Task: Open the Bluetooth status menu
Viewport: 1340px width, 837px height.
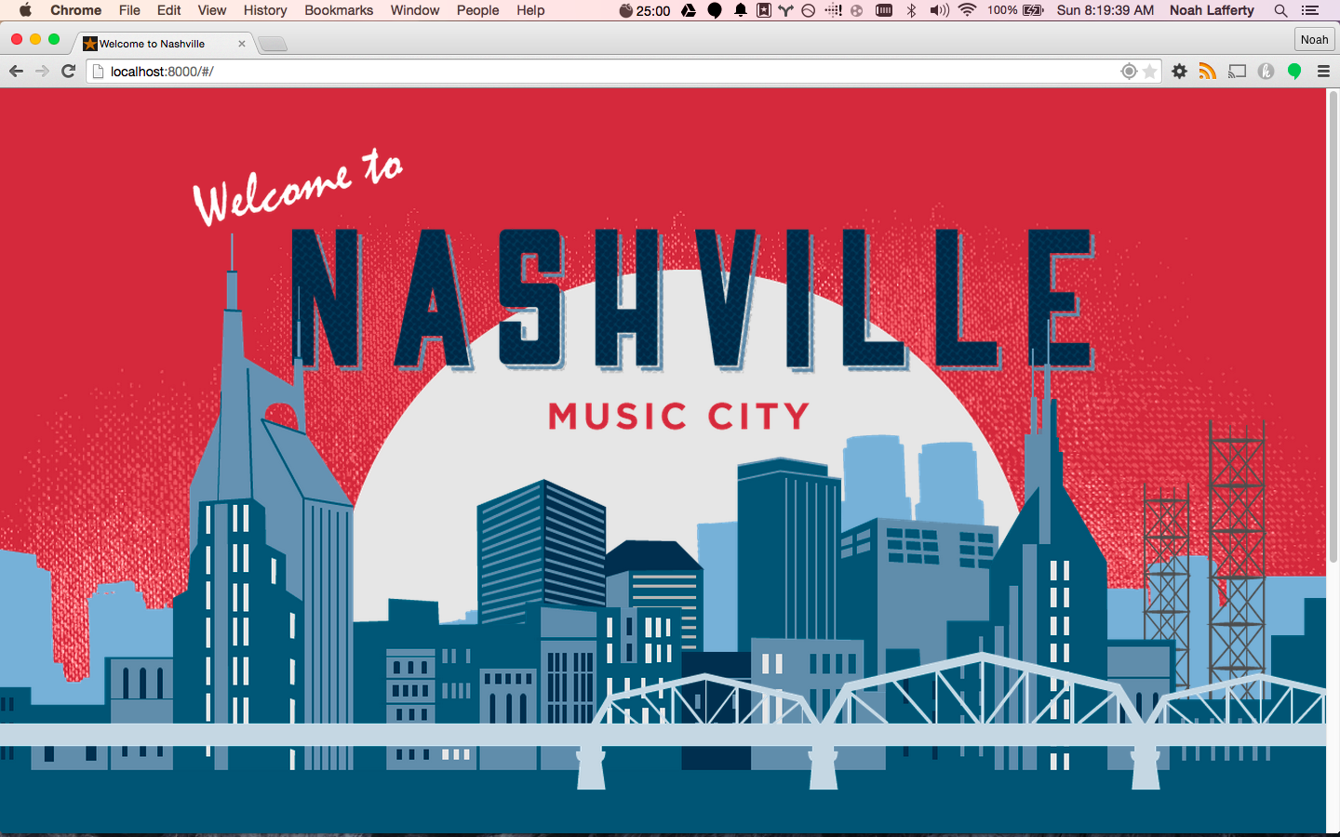Action: (912, 10)
